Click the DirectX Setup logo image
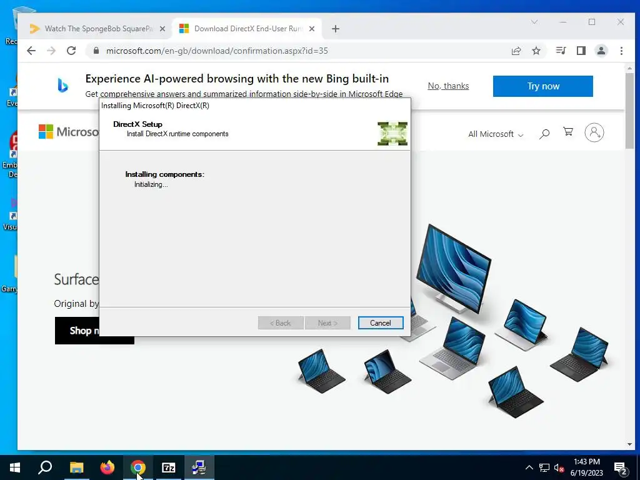 [x=392, y=134]
